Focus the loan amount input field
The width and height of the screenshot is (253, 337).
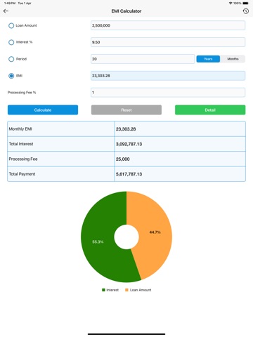[168, 25]
